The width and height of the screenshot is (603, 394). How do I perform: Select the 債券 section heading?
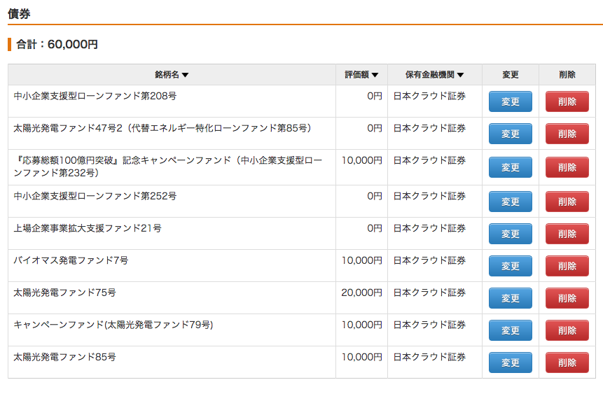pos(19,14)
